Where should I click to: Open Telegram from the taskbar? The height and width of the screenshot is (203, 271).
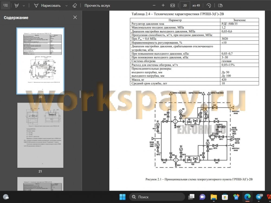pyautogui.click(x=259, y=197)
